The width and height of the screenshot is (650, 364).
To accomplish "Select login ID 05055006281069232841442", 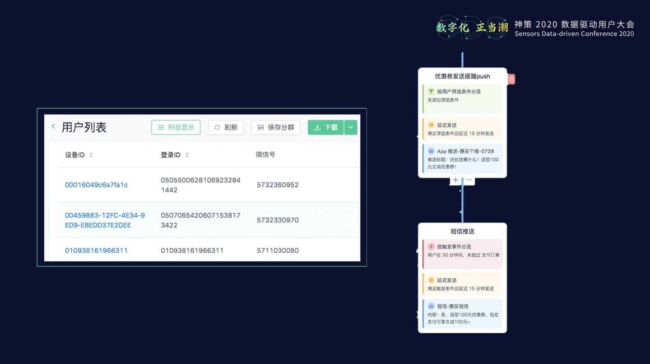I will click(200, 185).
